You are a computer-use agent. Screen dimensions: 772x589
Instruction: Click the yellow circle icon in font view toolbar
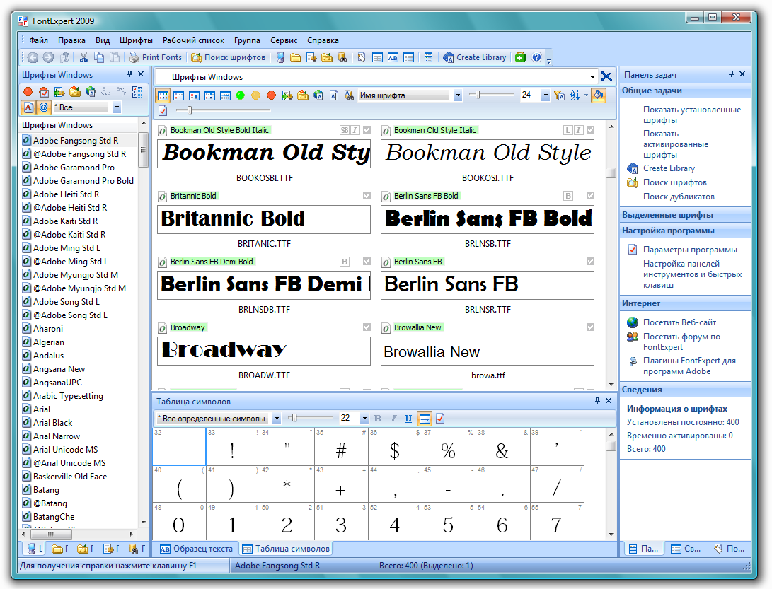click(256, 95)
